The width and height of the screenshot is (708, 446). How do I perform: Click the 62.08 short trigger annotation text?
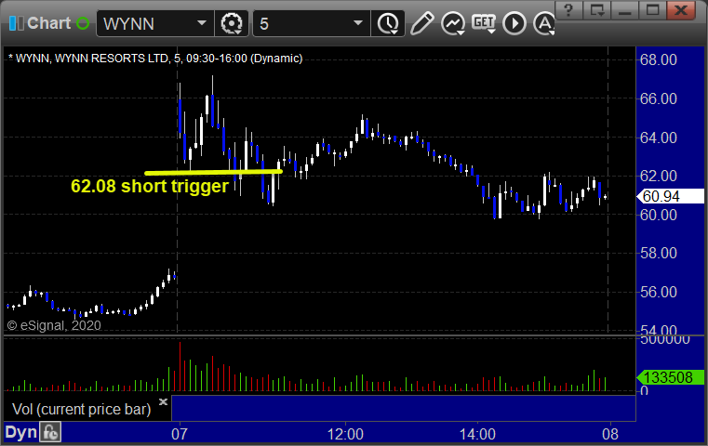click(x=150, y=186)
